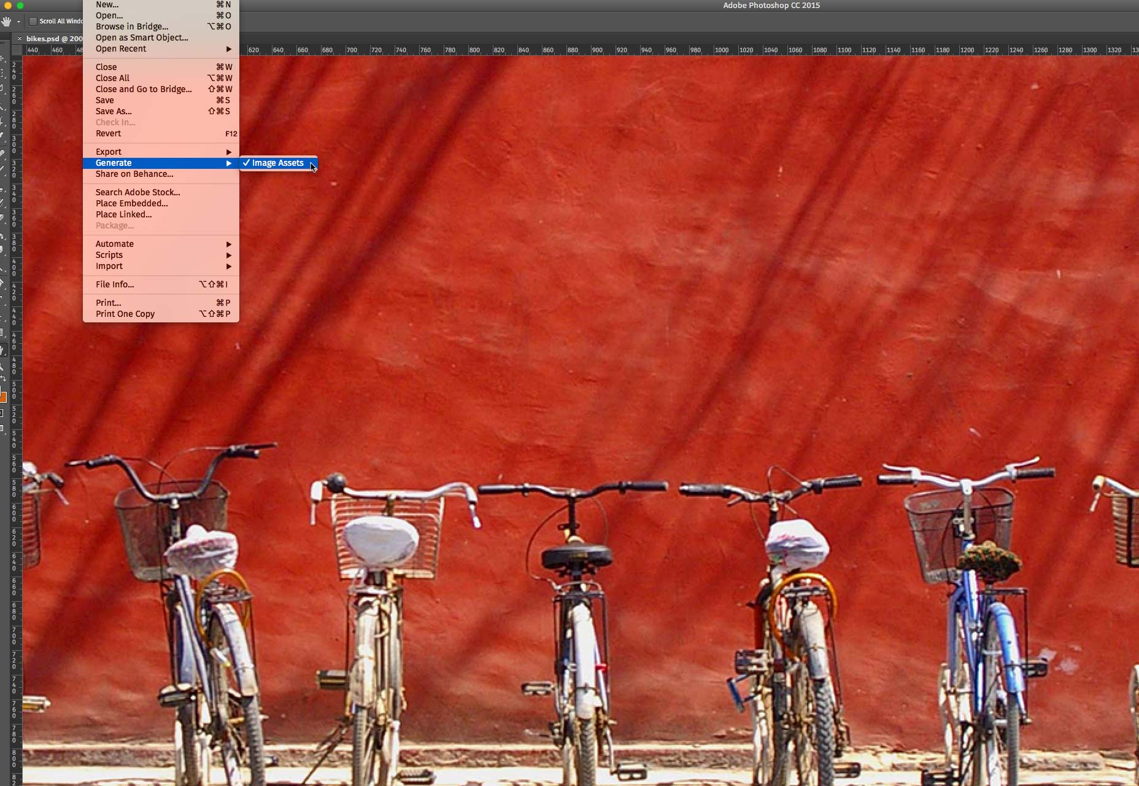Select Revert in the File menu
Image resolution: width=1139 pixels, height=786 pixels.
161,133
